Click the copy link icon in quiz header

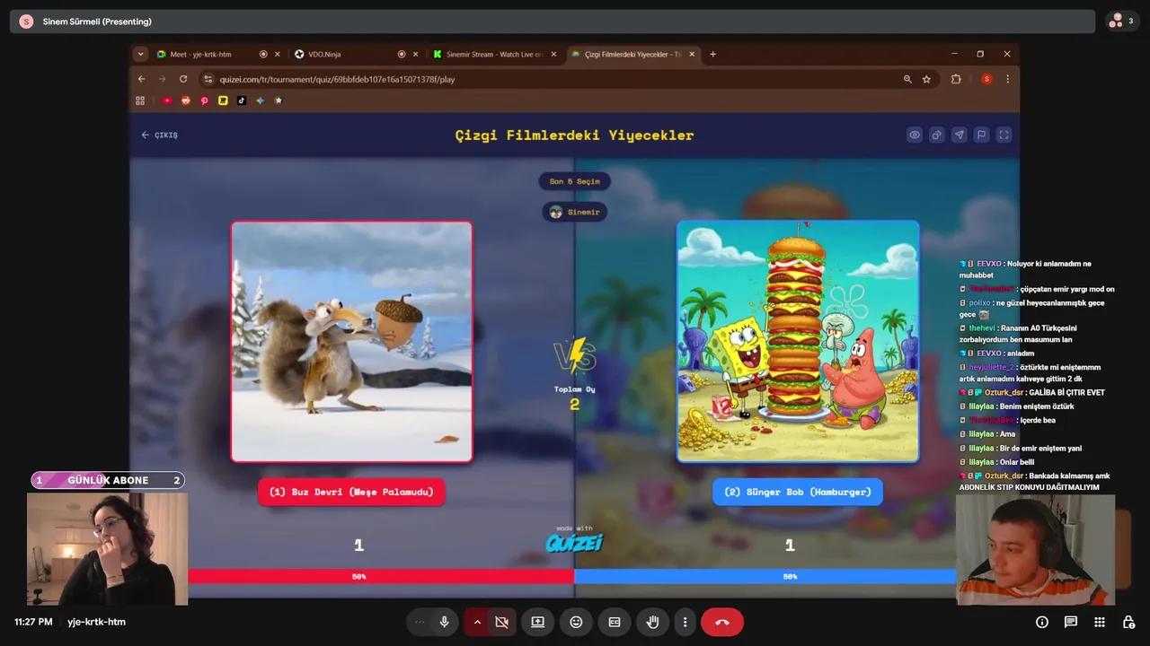tap(937, 135)
